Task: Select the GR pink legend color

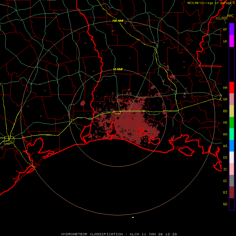Action: pyautogui.click(x=232, y=99)
